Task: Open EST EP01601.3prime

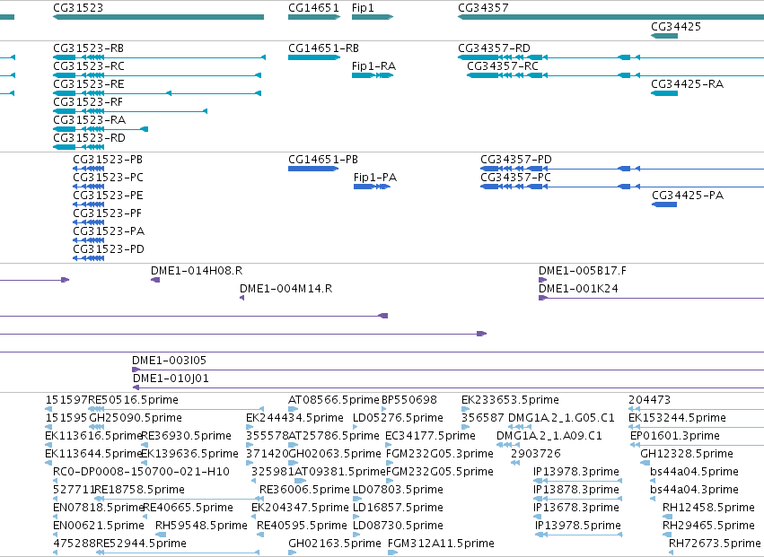Action: (x=675, y=436)
